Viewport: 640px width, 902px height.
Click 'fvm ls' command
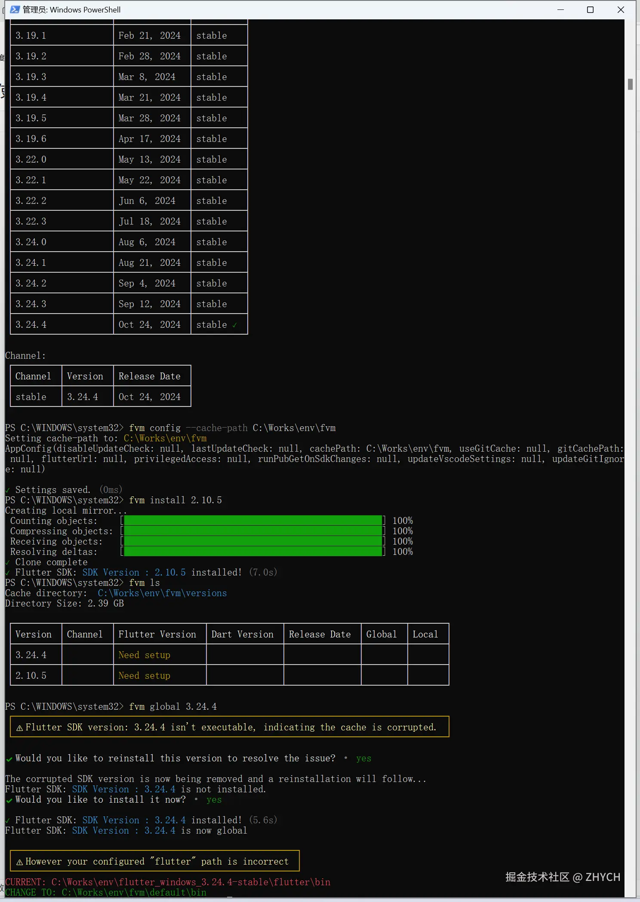tap(145, 583)
